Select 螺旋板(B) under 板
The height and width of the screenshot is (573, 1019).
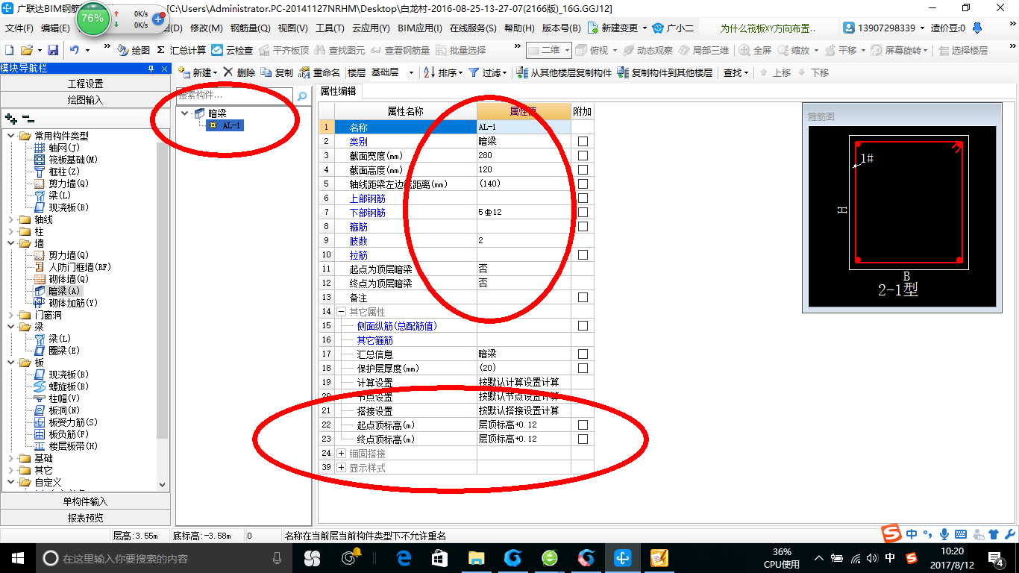[x=62, y=386]
